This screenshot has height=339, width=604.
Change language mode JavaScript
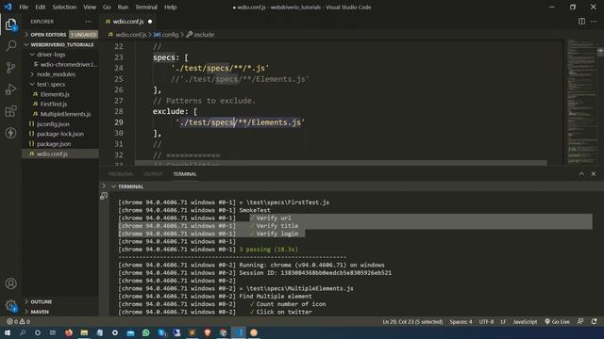click(x=525, y=322)
